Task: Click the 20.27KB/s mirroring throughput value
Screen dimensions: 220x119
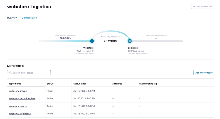Action: coord(110,41)
